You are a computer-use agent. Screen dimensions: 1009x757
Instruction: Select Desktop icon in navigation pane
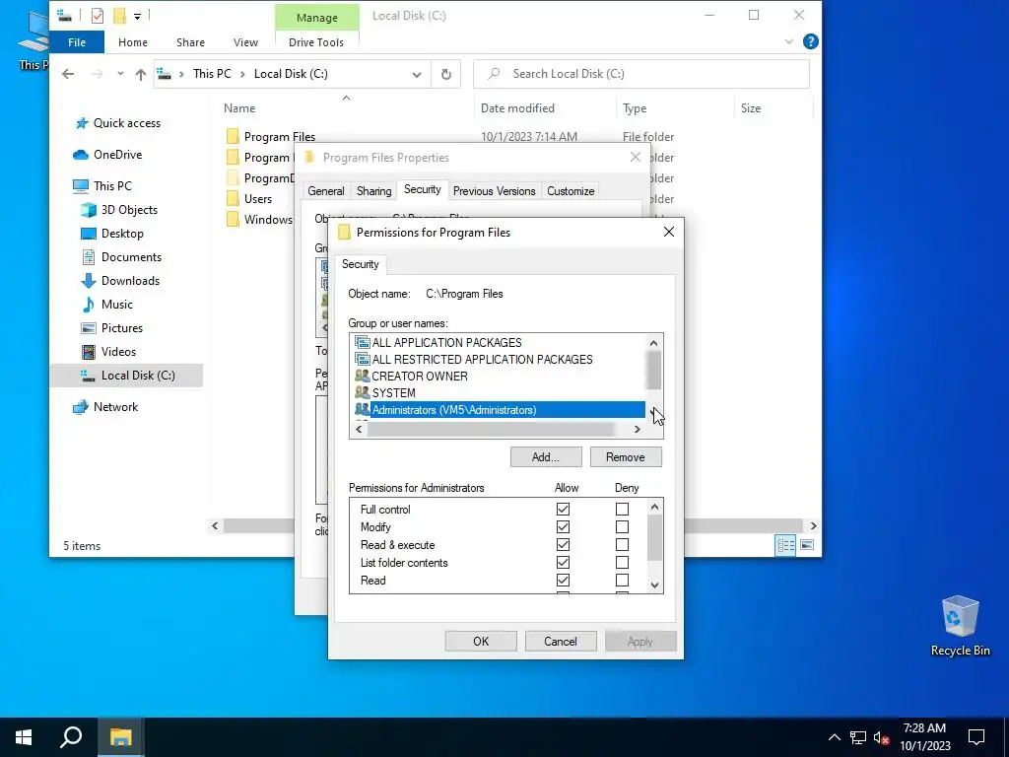pos(88,234)
